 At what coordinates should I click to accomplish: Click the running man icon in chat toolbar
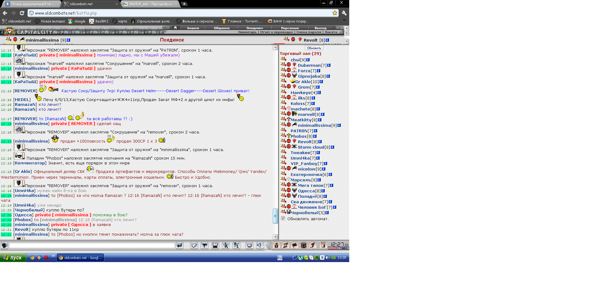226,245
